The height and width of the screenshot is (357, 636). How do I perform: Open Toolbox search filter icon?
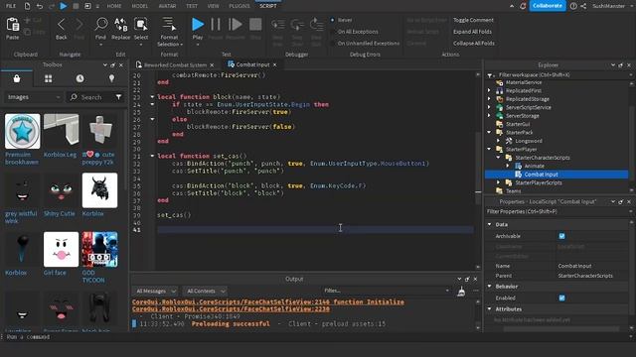(x=118, y=97)
